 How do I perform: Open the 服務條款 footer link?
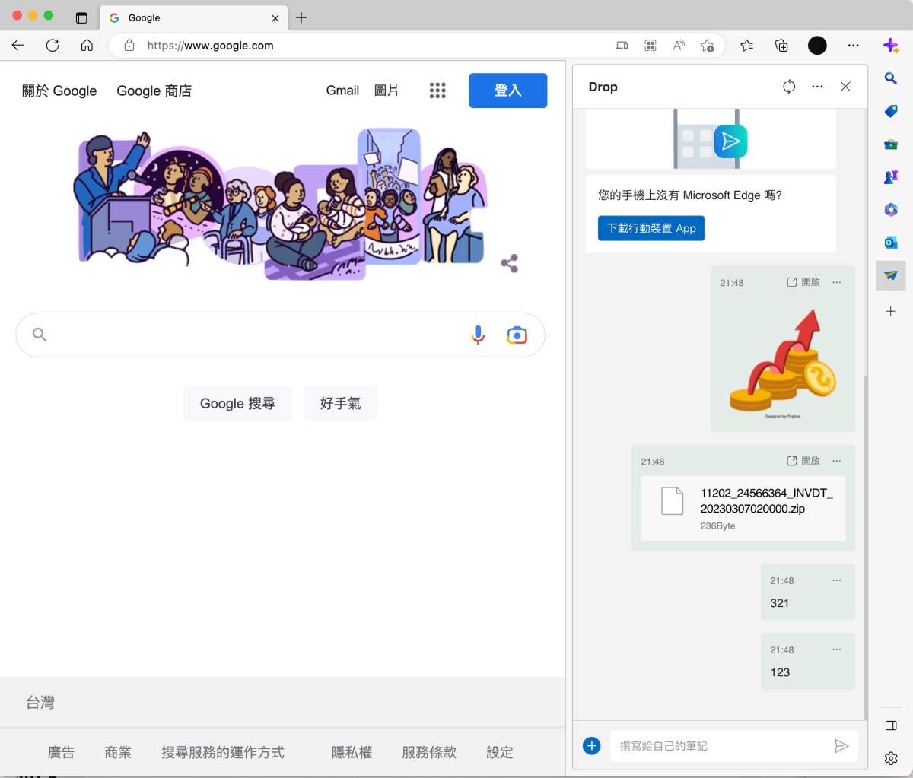pyautogui.click(x=429, y=752)
